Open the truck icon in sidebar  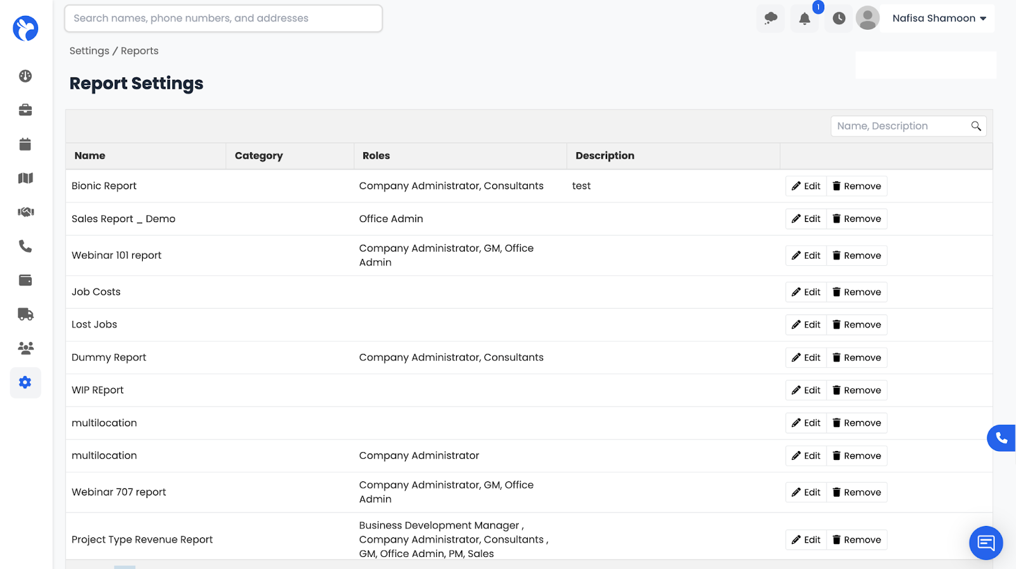click(x=25, y=314)
